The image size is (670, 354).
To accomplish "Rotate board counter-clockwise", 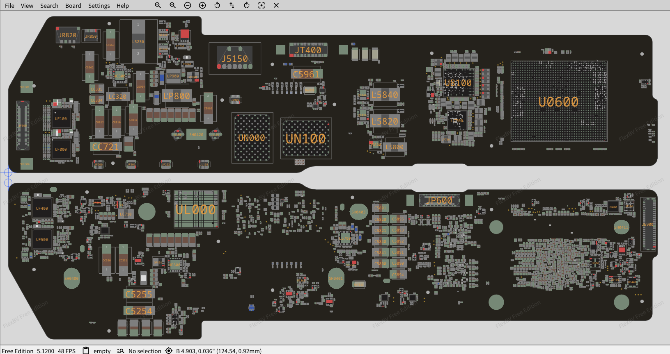I will (x=217, y=5).
